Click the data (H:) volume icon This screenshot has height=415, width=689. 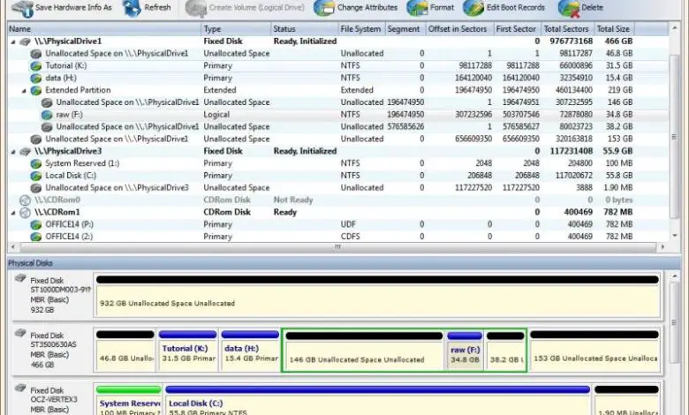point(35,79)
